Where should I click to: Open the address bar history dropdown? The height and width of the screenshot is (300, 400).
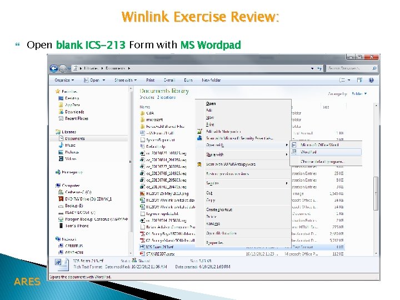pyautogui.click(x=312, y=68)
